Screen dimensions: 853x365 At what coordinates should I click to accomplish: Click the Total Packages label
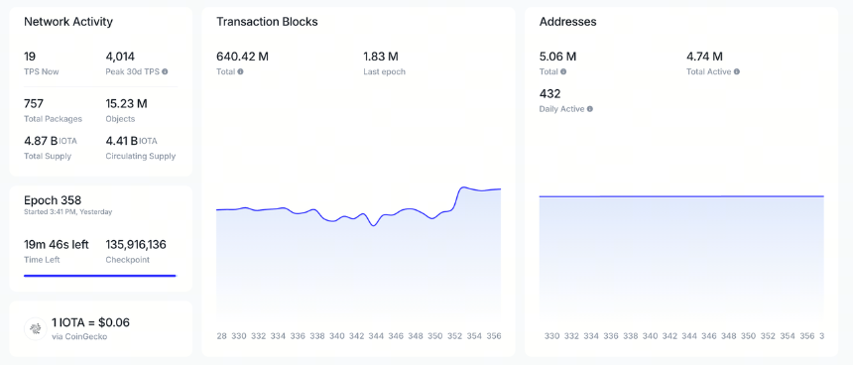point(53,119)
